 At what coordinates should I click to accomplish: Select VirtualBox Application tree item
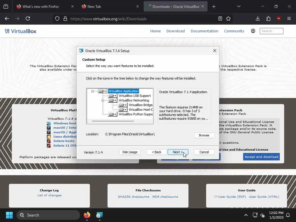coord(123,91)
